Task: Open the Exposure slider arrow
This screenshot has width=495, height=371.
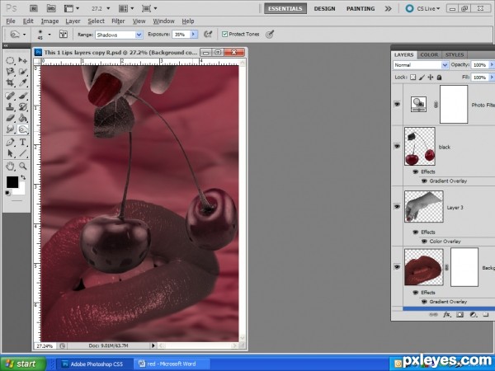Action: click(194, 35)
